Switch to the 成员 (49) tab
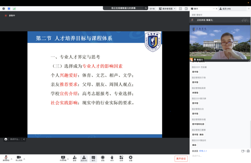Viewport: 251px width, 163px height. coord(225,9)
